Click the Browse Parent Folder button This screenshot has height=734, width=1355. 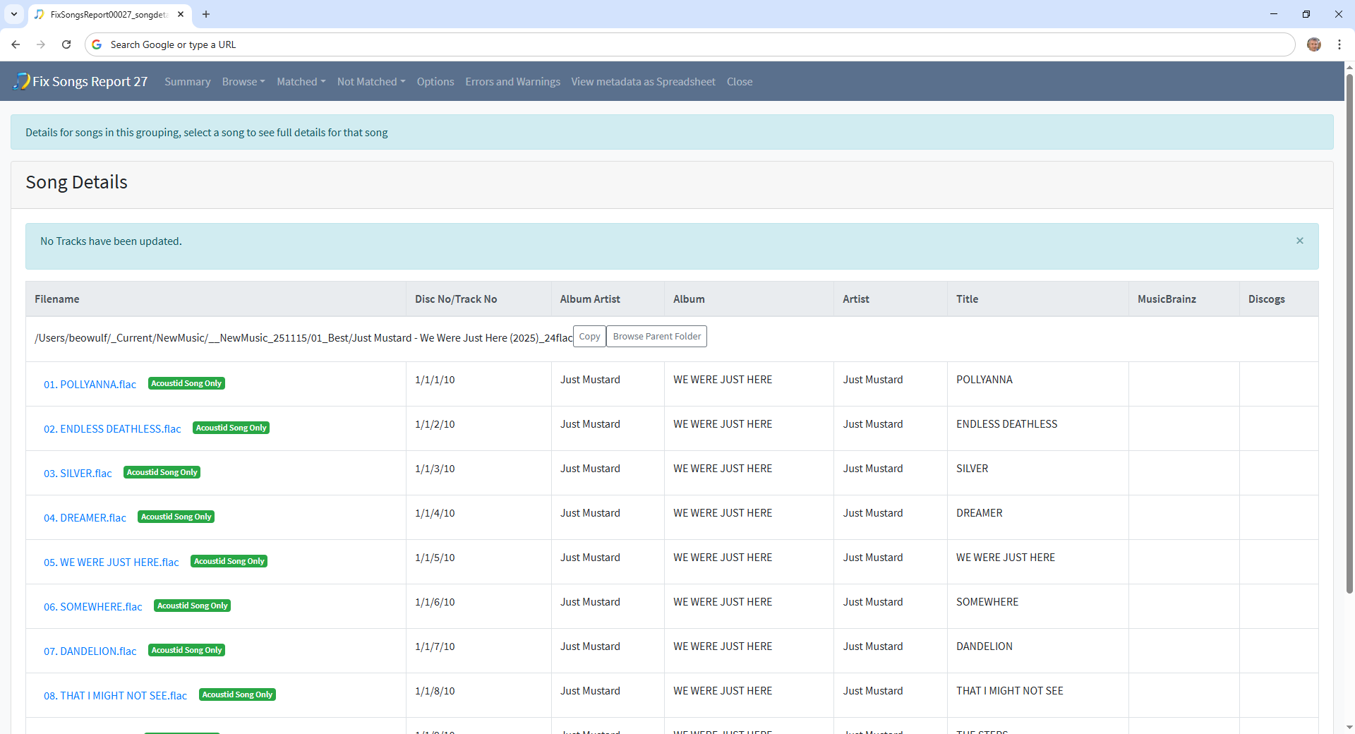(x=656, y=337)
